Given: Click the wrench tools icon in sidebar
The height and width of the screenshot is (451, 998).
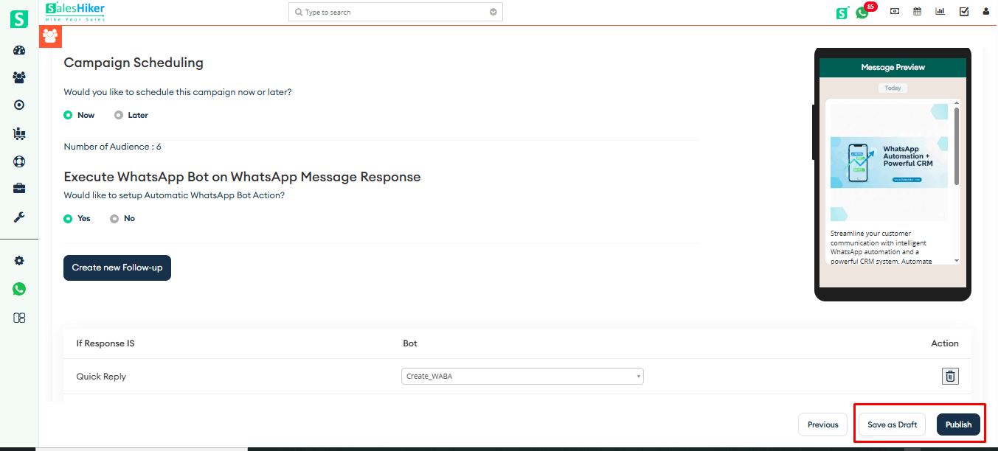Looking at the screenshot, I should coord(19,217).
